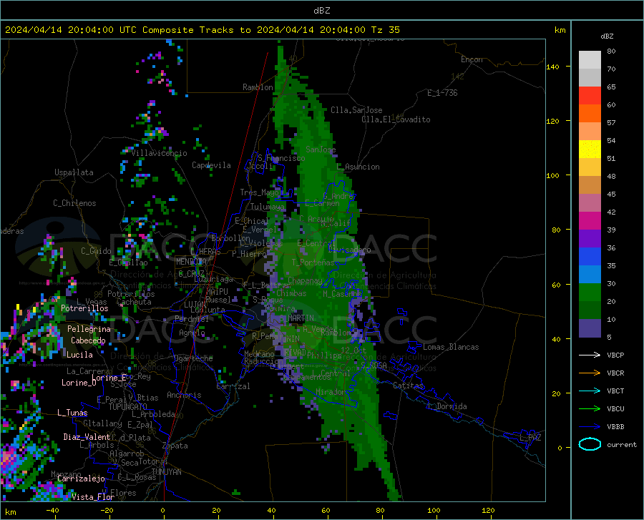Click the 80 km y-axis tick

coord(556,230)
